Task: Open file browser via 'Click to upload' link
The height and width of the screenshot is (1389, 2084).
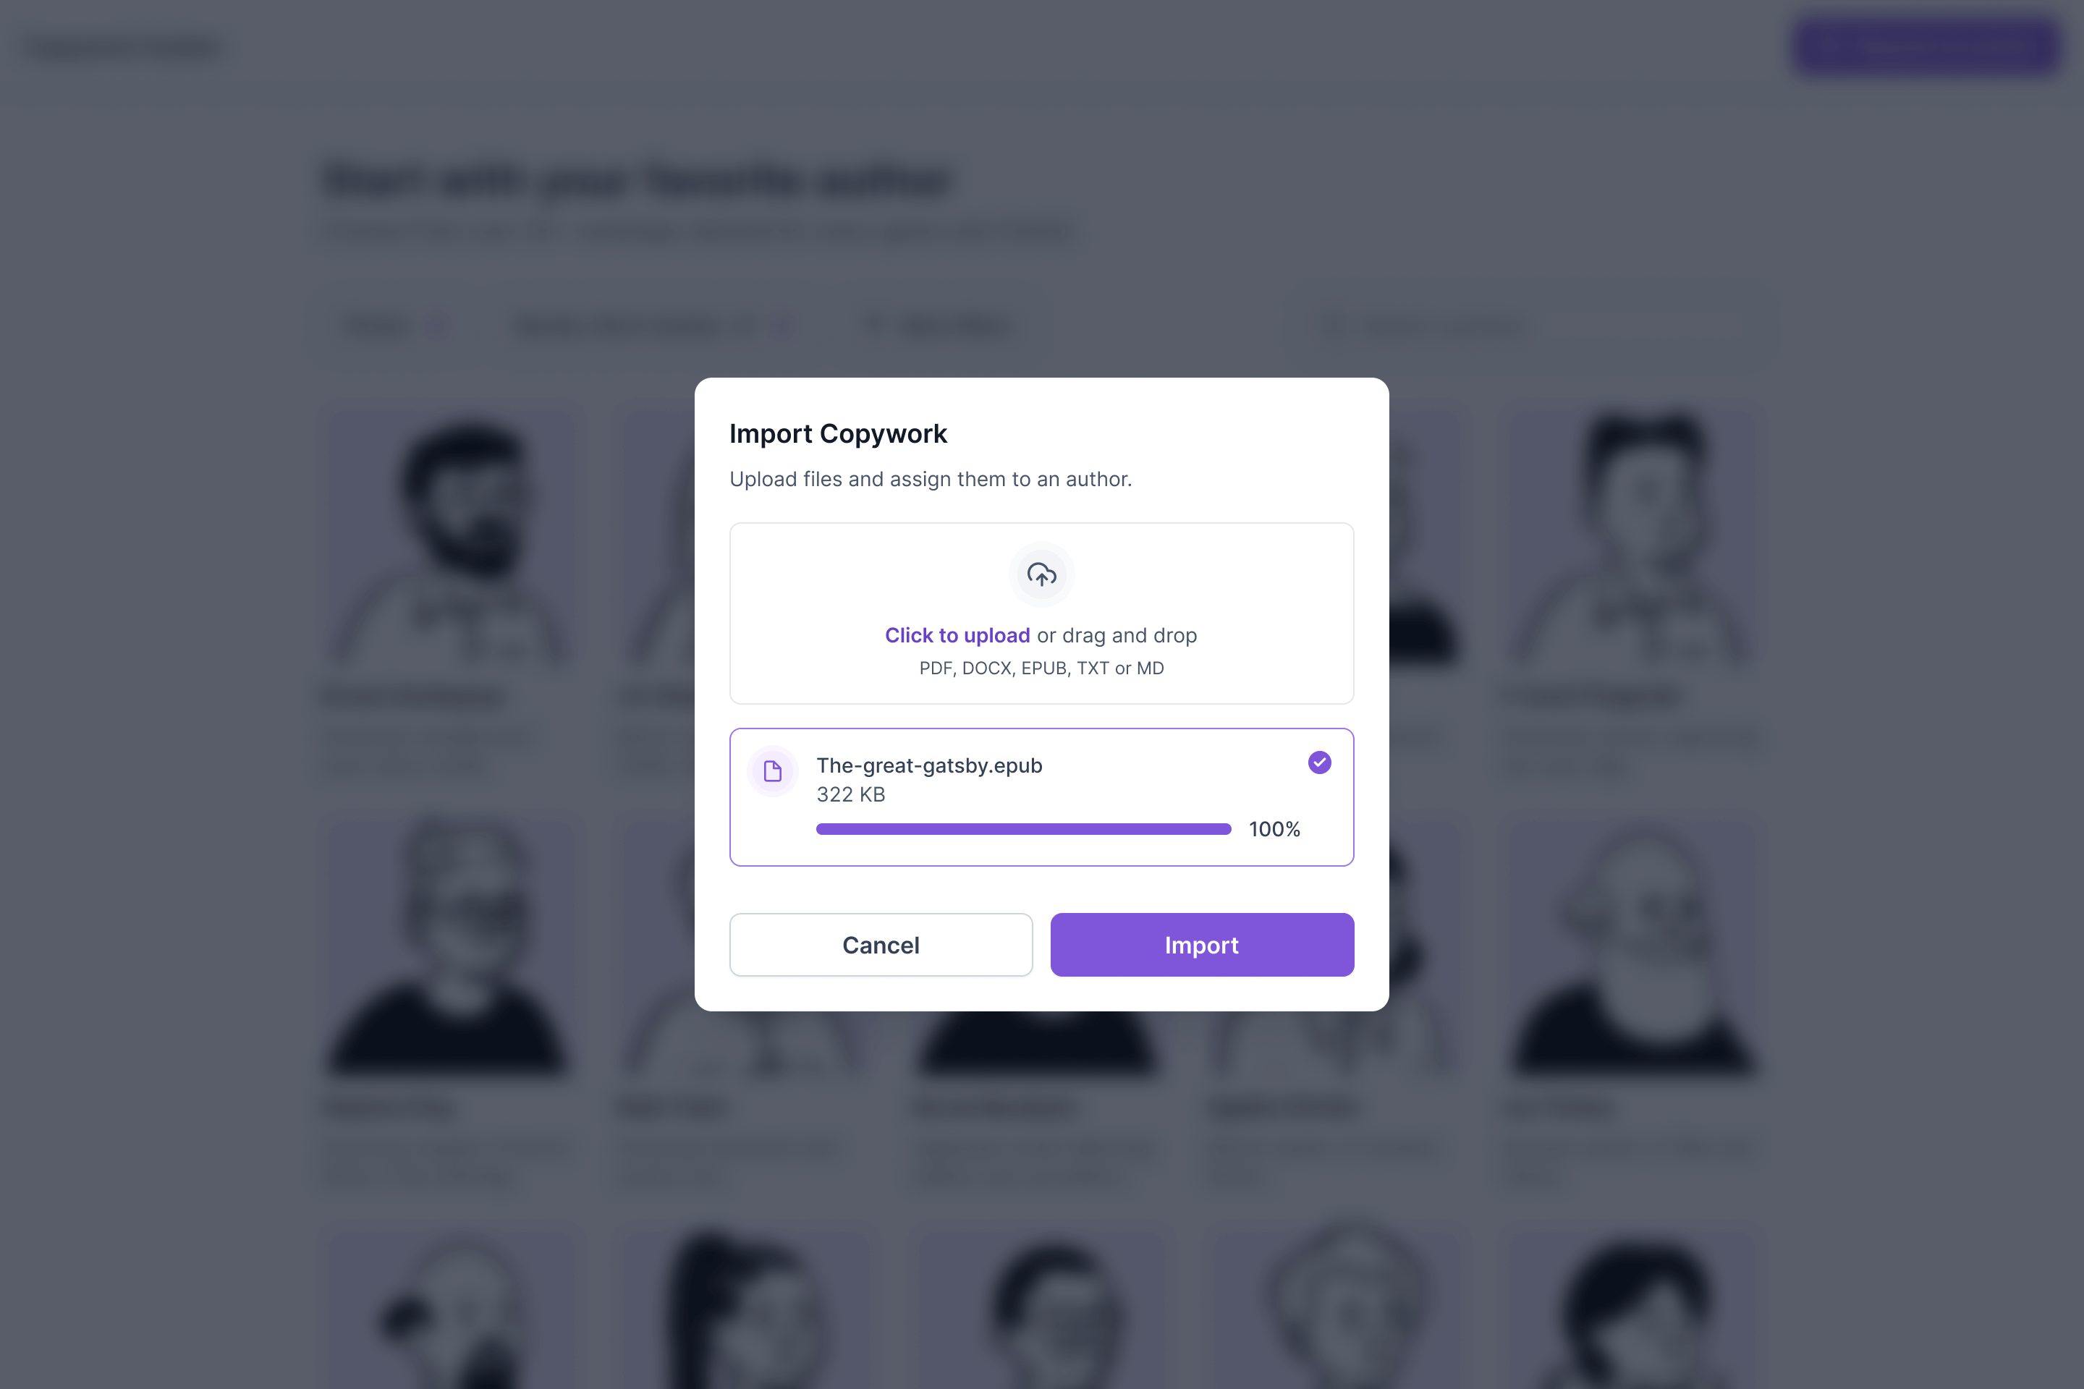Action: tap(956, 635)
